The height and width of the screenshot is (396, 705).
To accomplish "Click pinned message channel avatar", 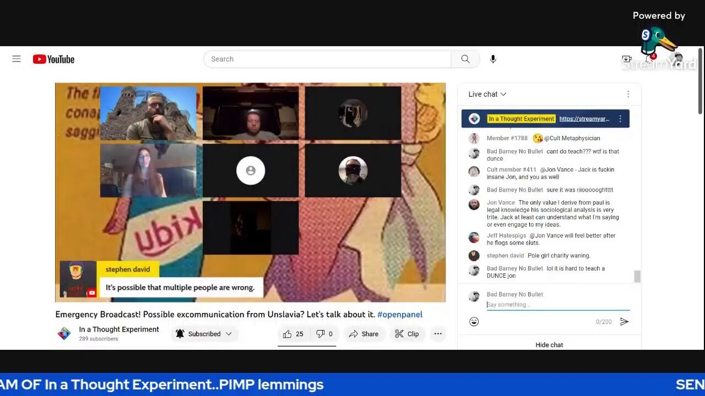I will pyautogui.click(x=474, y=119).
